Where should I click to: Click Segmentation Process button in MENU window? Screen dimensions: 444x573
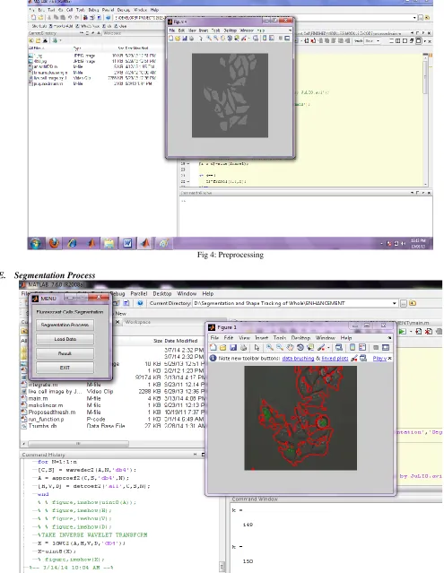[x=65, y=325]
